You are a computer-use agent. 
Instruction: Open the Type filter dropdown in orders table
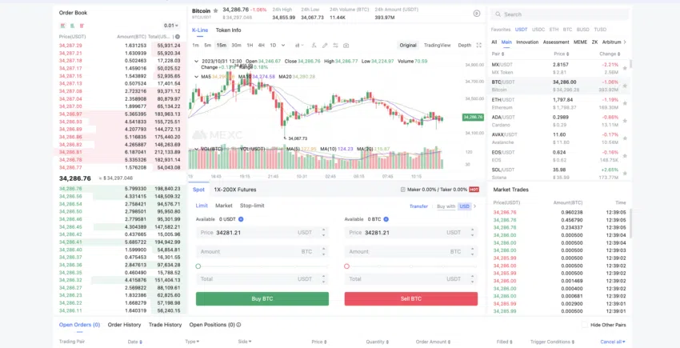pos(192,342)
